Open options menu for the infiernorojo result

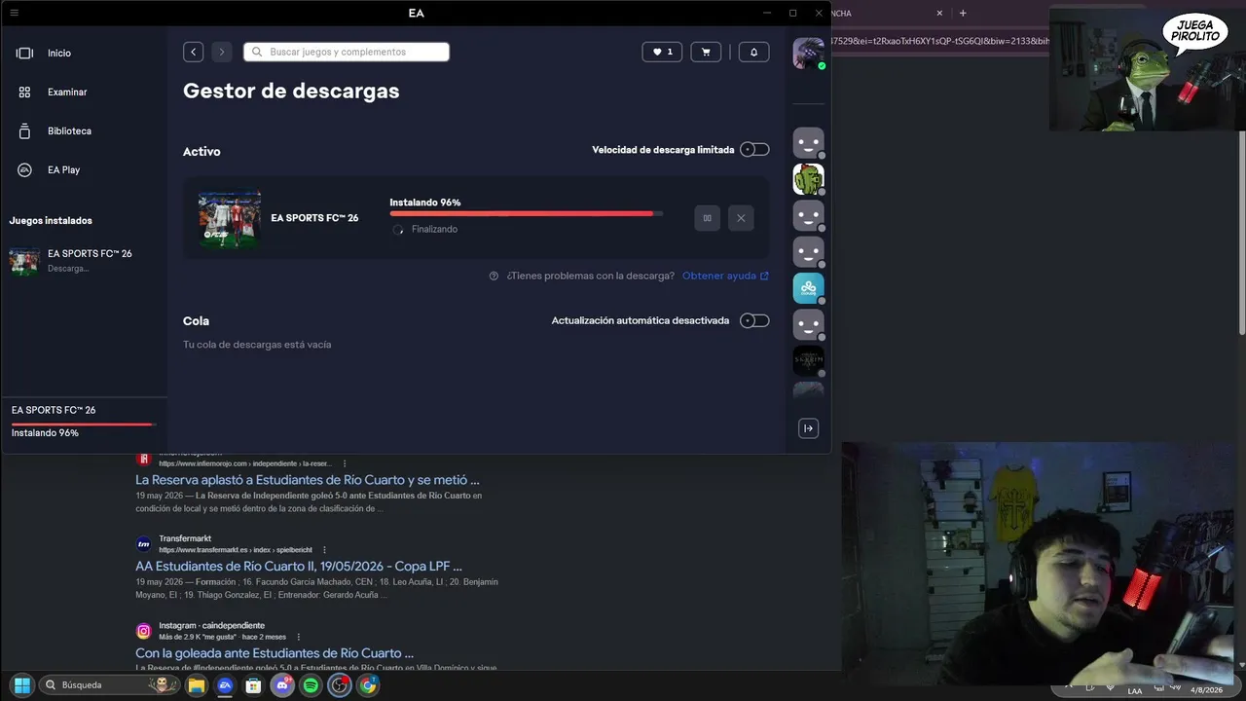tap(345, 463)
